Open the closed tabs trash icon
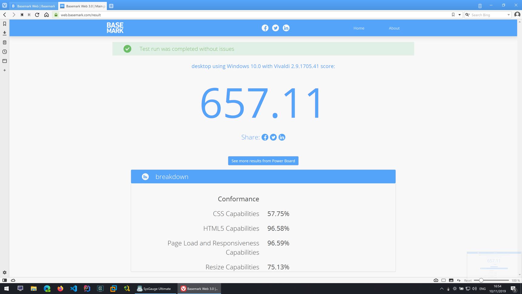The height and width of the screenshot is (294, 522). point(480,6)
